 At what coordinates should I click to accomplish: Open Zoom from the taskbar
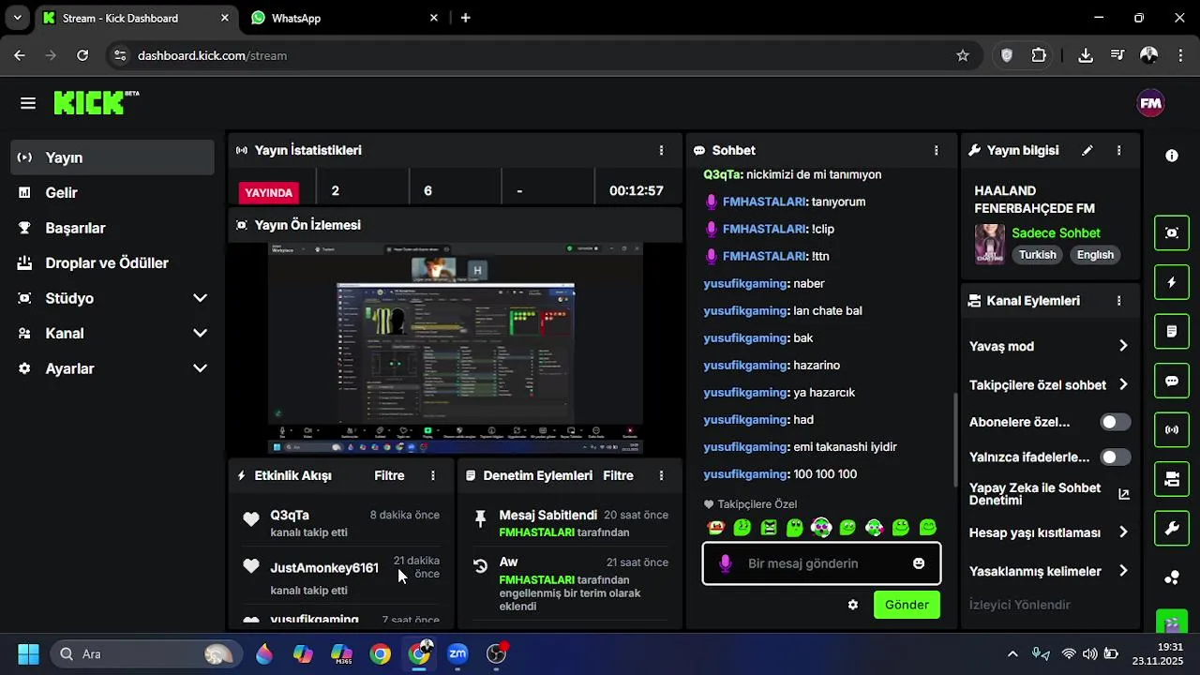(457, 654)
